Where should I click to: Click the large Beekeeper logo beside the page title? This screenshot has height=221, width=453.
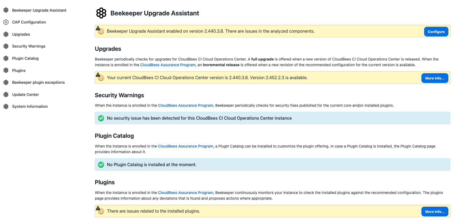[101, 13]
